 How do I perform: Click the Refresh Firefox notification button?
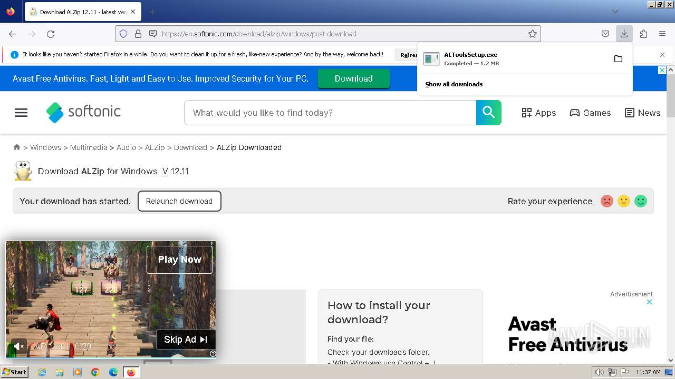[x=408, y=55]
